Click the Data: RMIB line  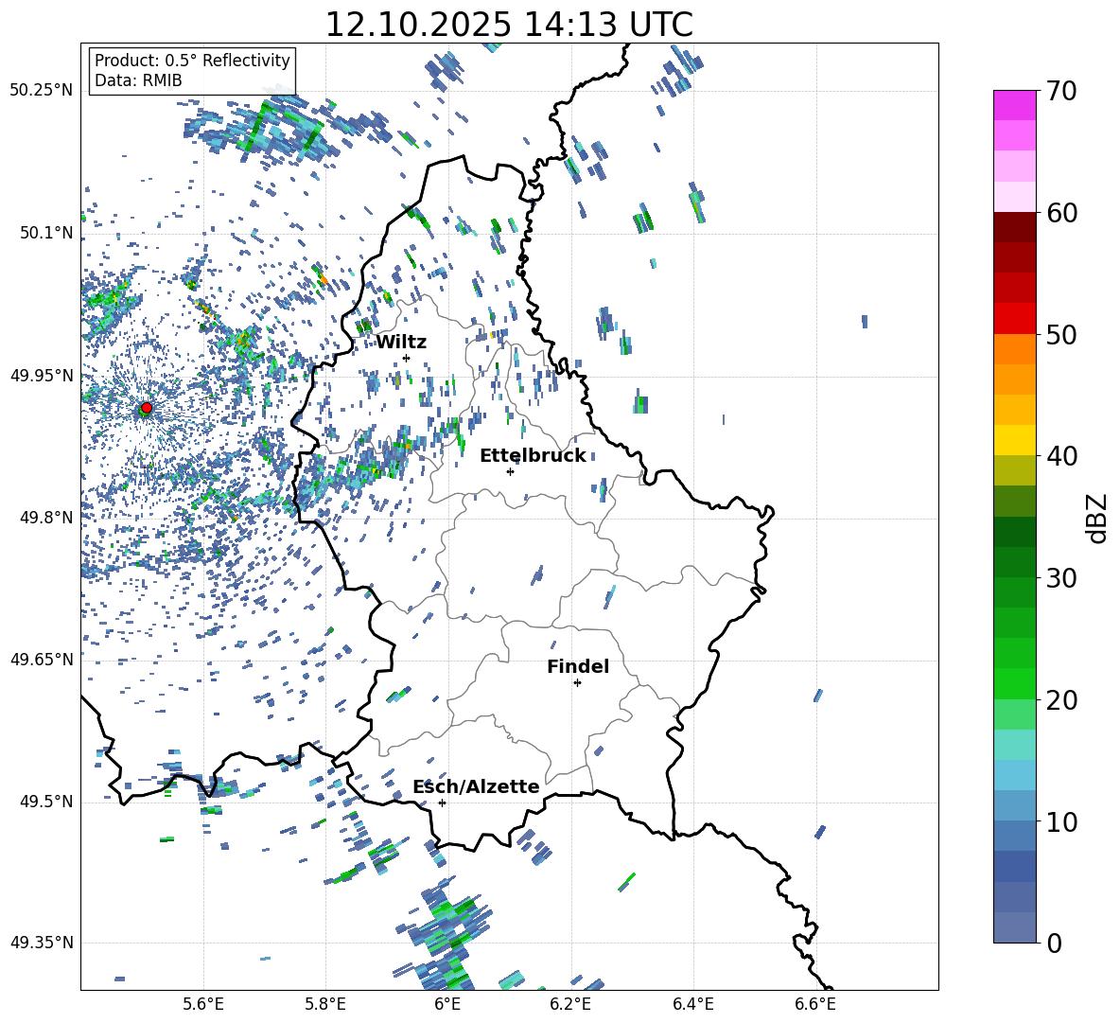click(138, 81)
